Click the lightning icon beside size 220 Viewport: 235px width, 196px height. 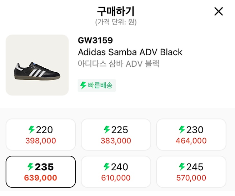(31, 130)
